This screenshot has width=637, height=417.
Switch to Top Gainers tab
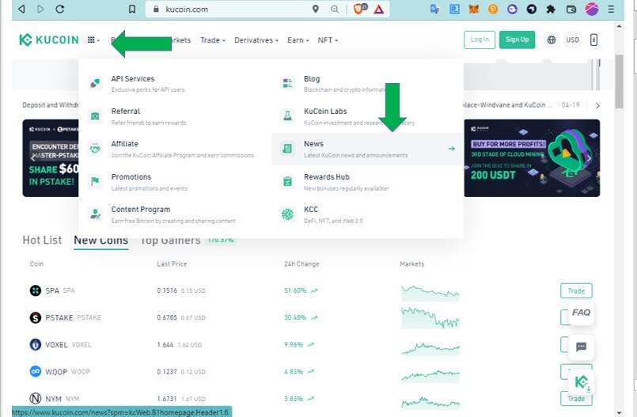(171, 241)
